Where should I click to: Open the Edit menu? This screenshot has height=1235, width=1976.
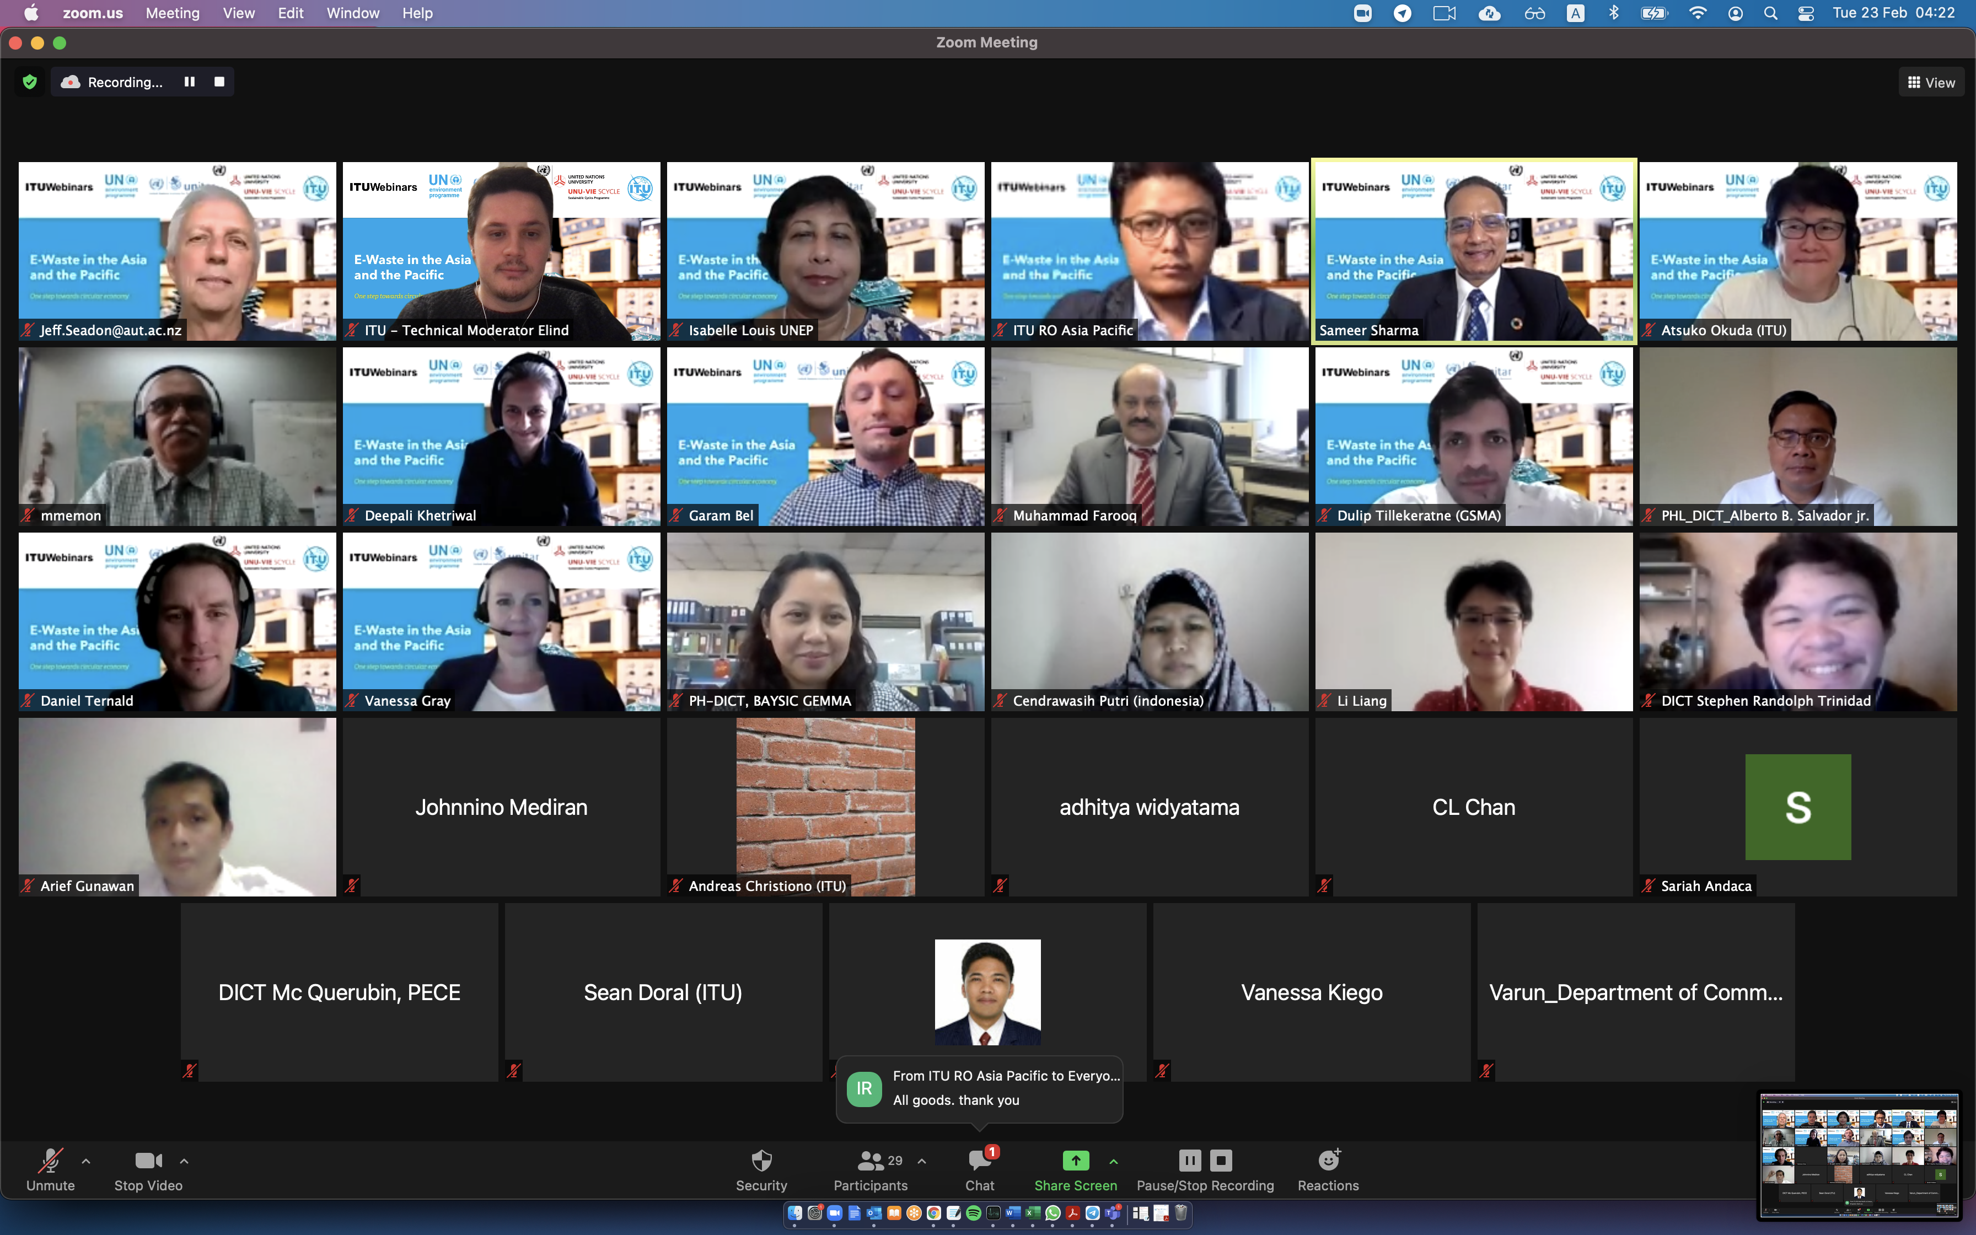tap(291, 13)
